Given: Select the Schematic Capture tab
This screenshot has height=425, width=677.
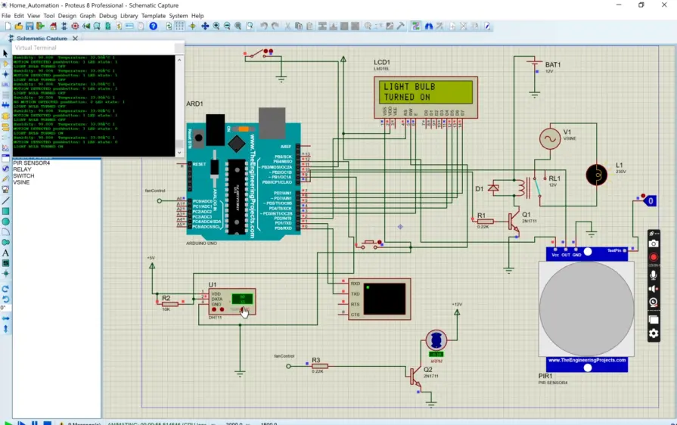Looking at the screenshot, I should pos(42,39).
